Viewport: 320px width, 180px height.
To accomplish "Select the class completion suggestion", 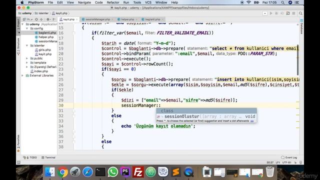I will click(x=206, y=111).
